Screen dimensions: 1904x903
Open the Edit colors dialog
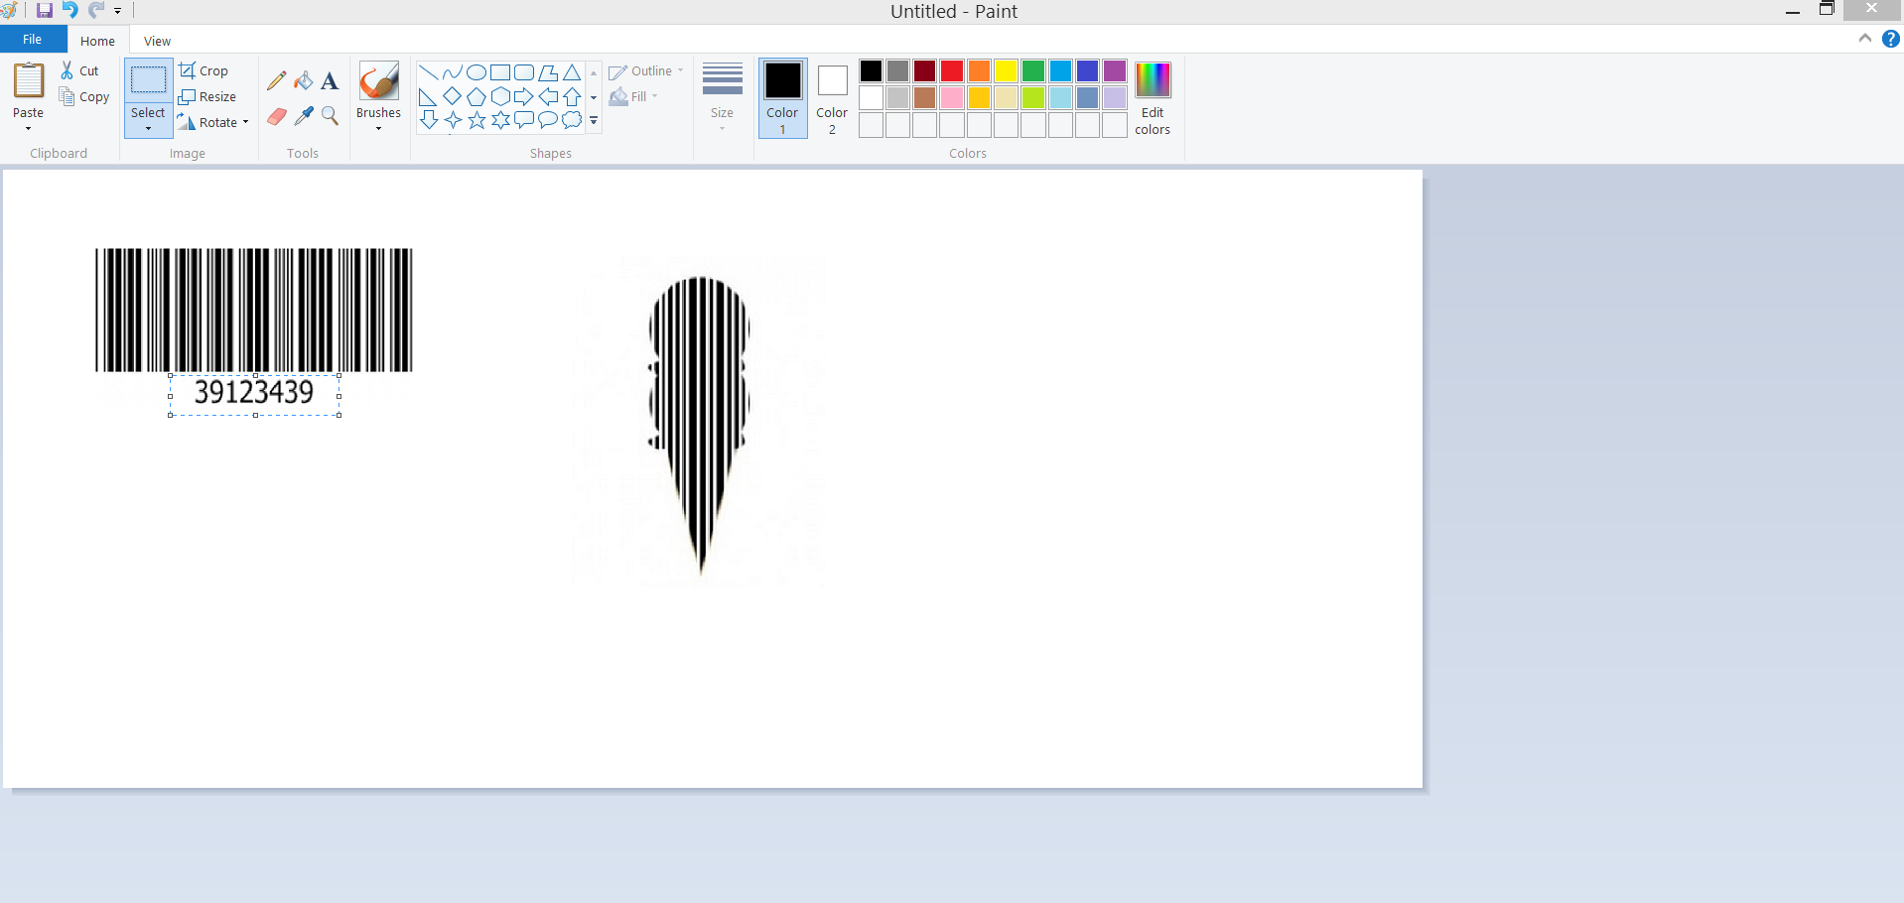(1153, 97)
